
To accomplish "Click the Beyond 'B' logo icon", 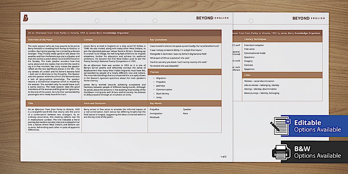I will [25, 18].
